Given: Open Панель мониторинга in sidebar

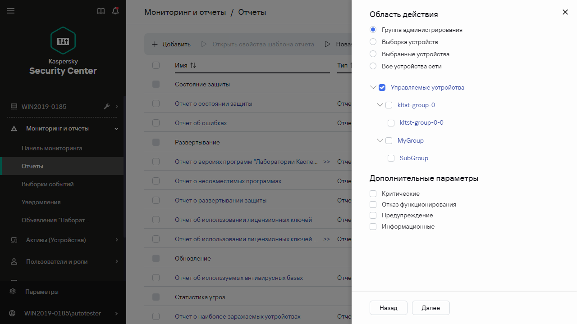Looking at the screenshot, I should click(x=52, y=148).
